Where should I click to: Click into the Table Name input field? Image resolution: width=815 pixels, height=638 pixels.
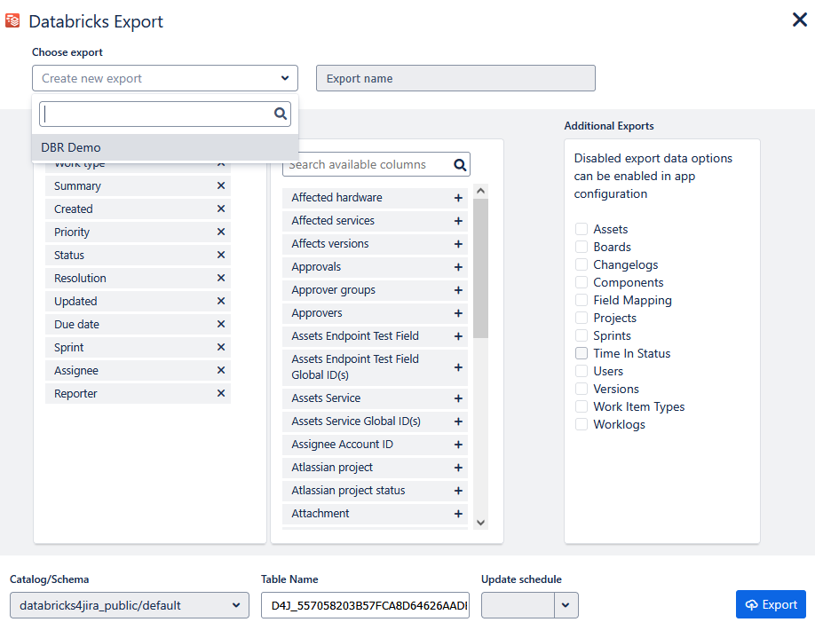(364, 605)
